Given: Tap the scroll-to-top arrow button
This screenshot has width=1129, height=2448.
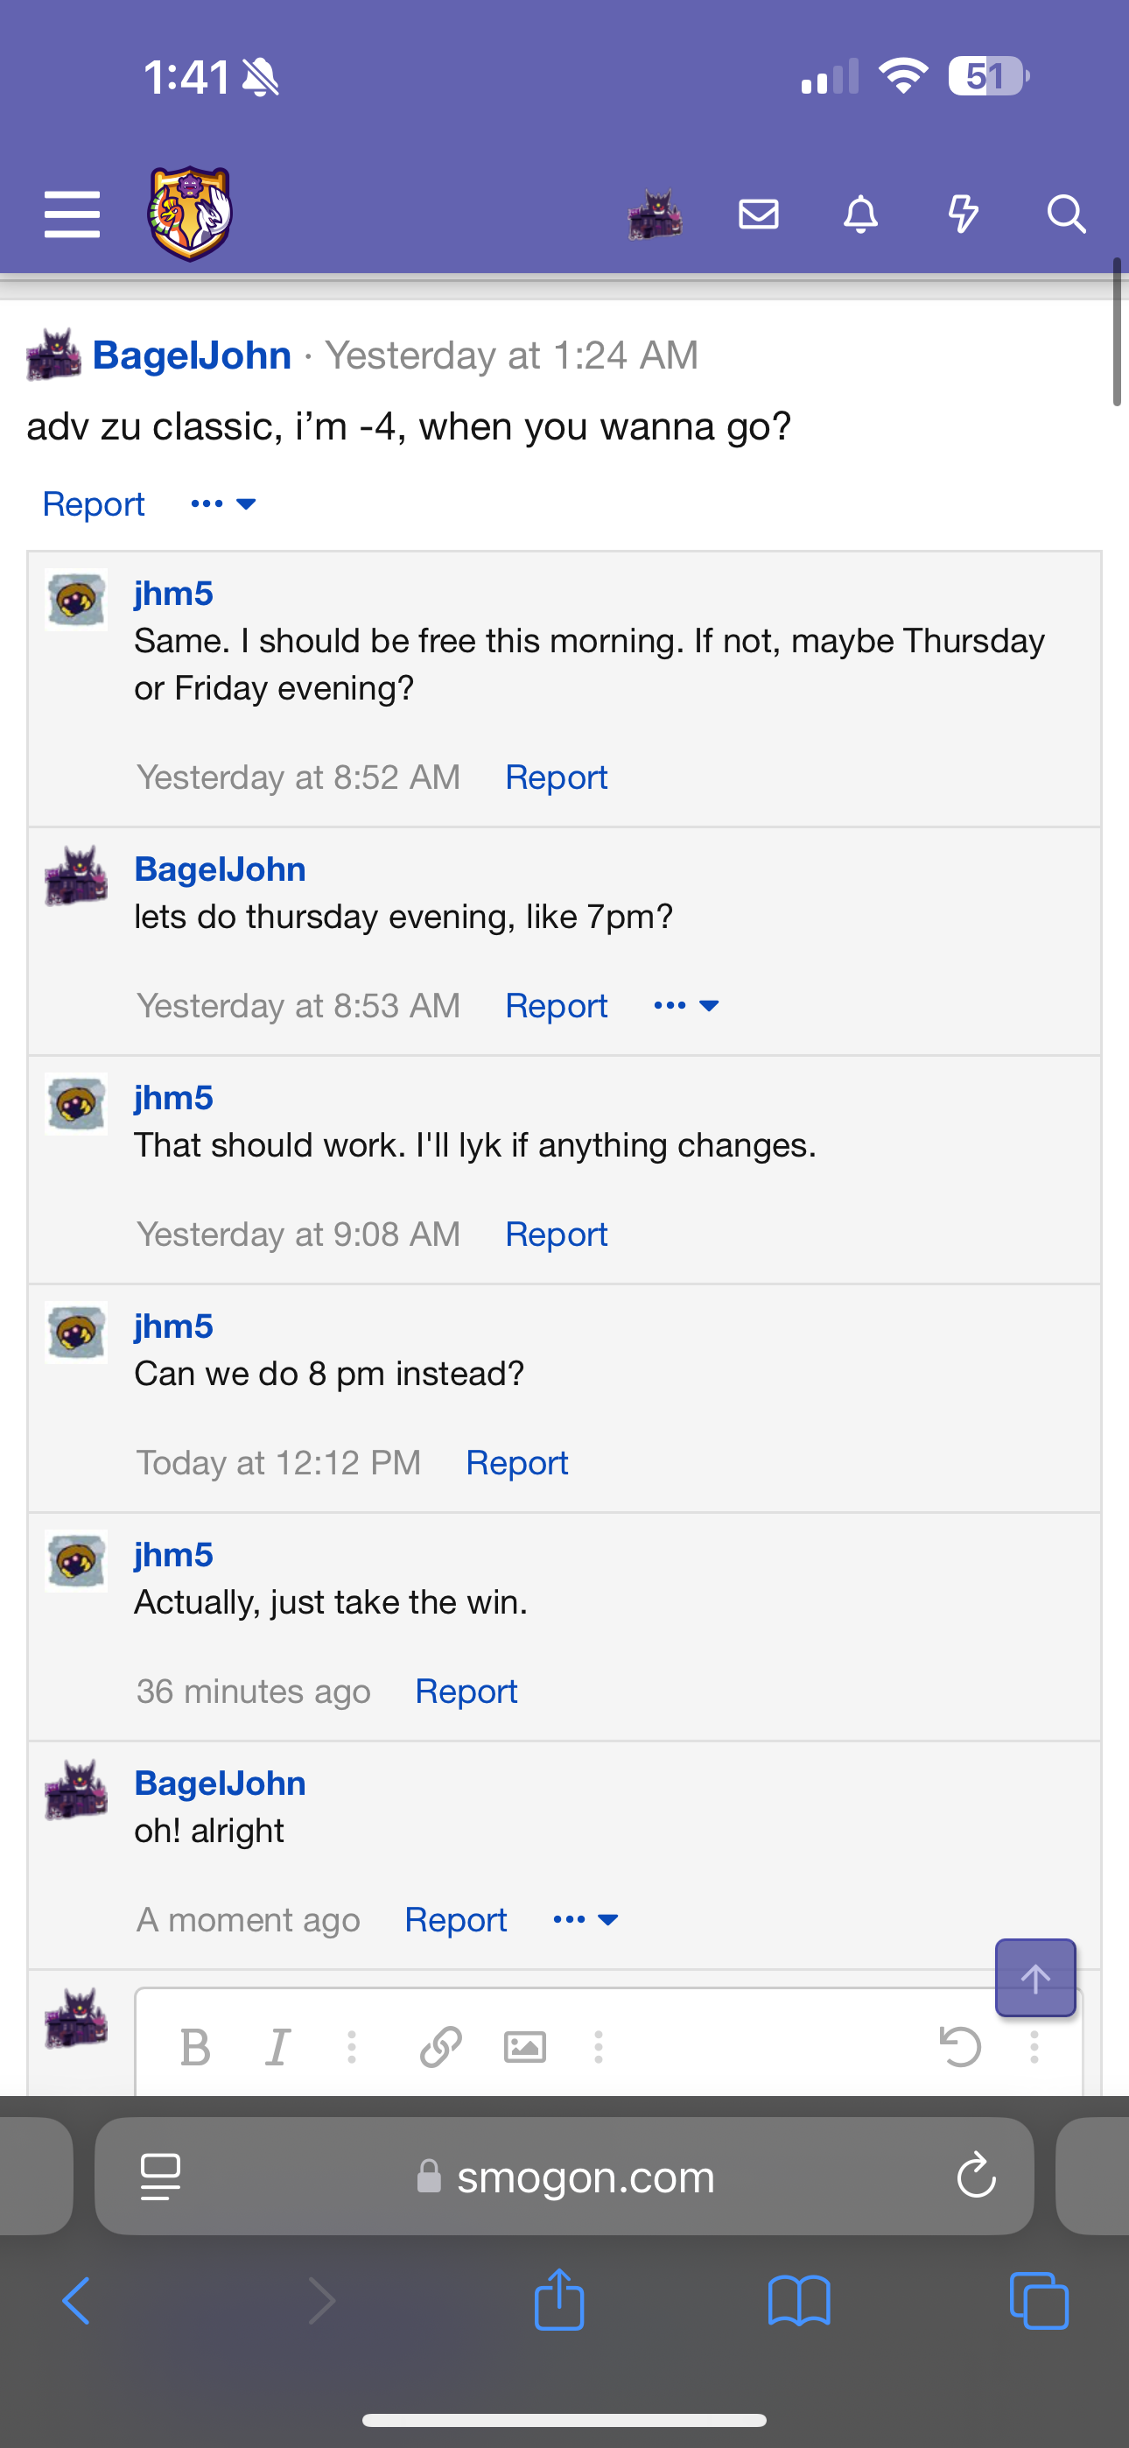Looking at the screenshot, I should [x=1034, y=1978].
